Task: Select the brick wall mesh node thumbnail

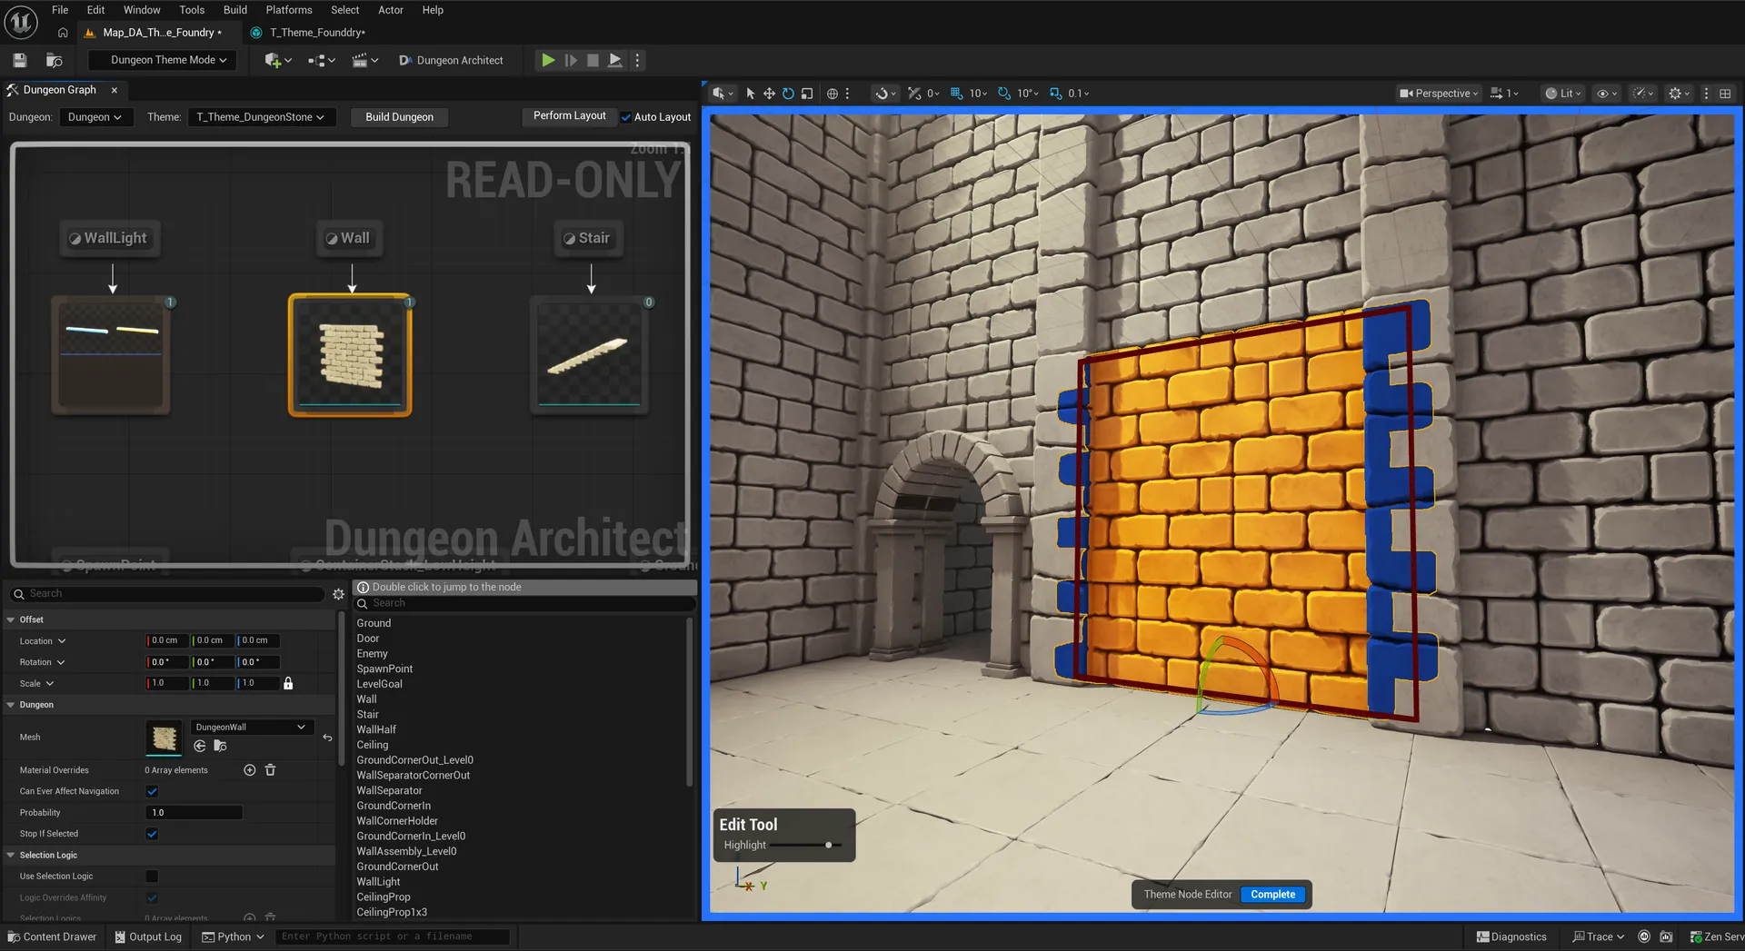Action: (350, 355)
